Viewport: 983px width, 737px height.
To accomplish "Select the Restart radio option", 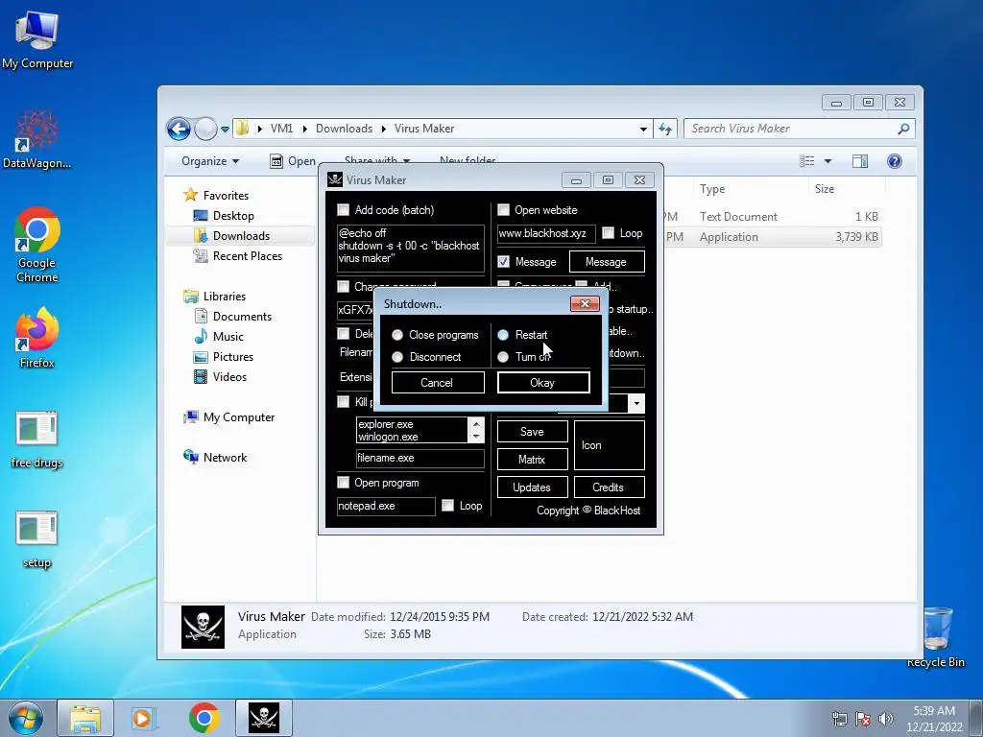I will [503, 335].
